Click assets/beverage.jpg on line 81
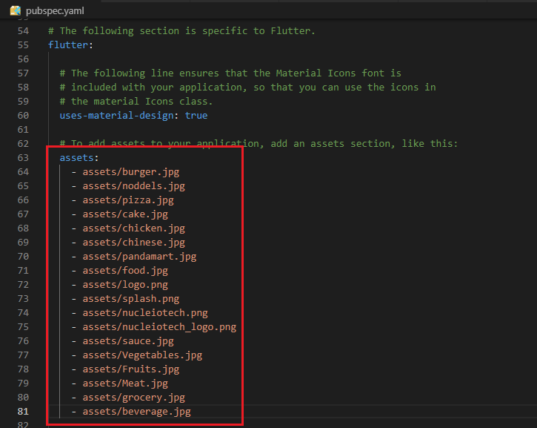This screenshot has height=428, width=537. tap(136, 411)
